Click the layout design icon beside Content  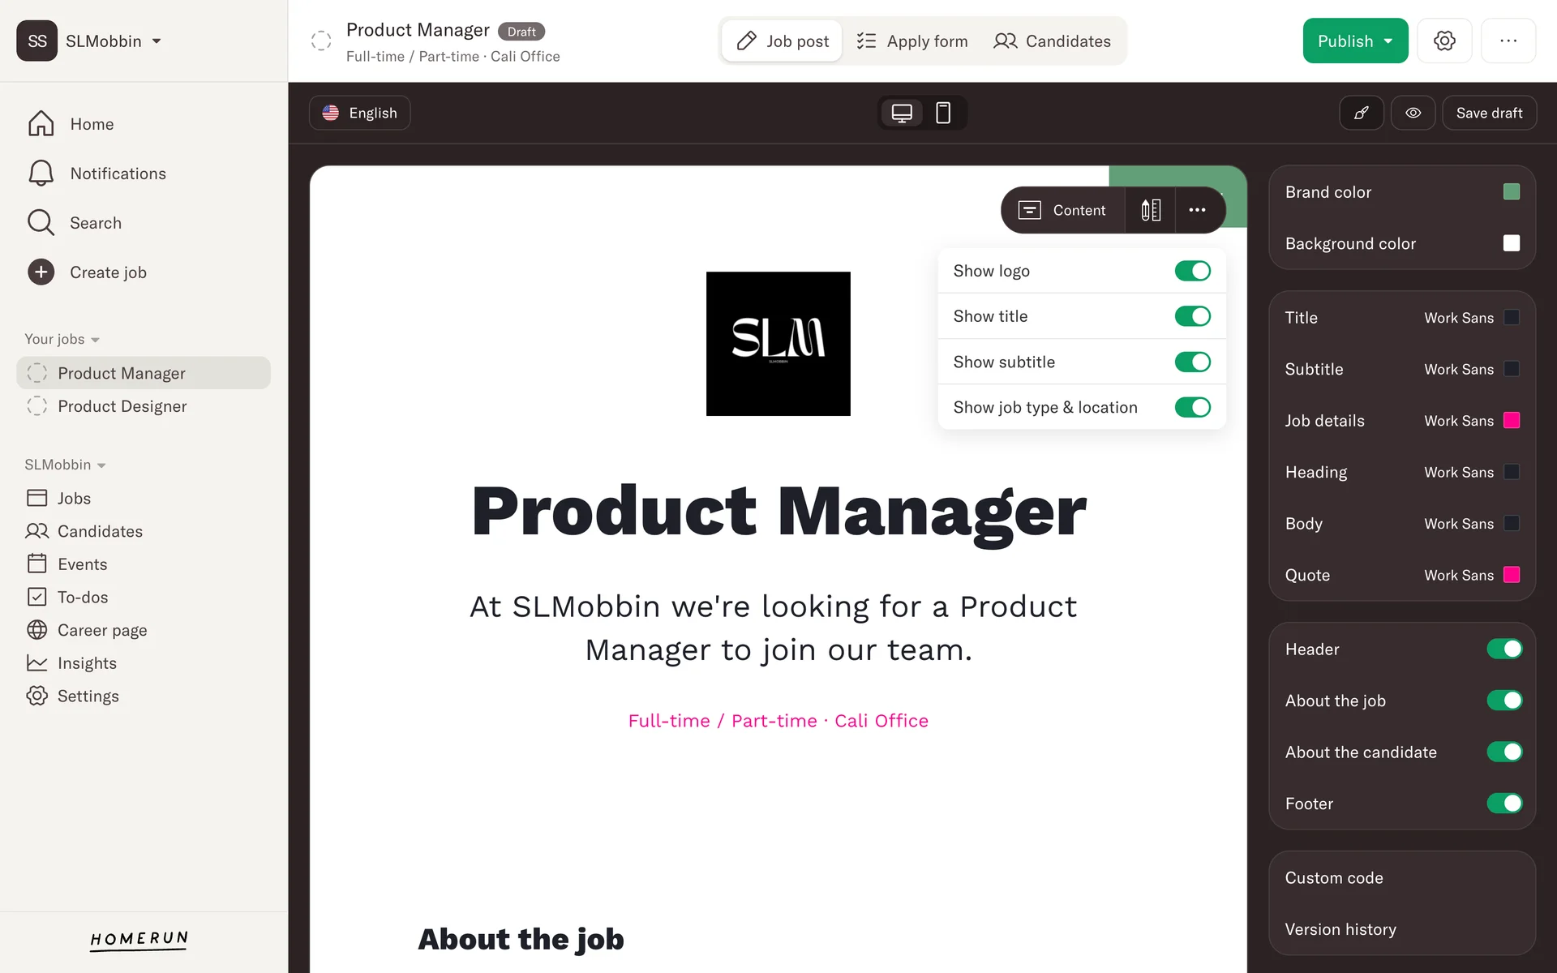[x=1150, y=210]
